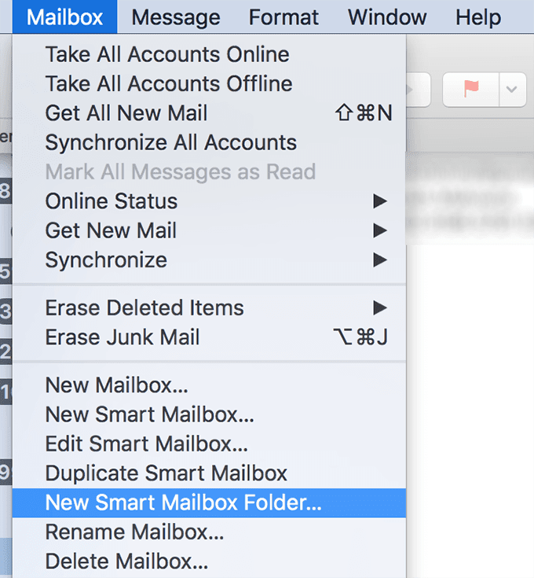534x578 pixels.
Task: Expand the Get New Mail submenu
Action: (x=209, y=230)
